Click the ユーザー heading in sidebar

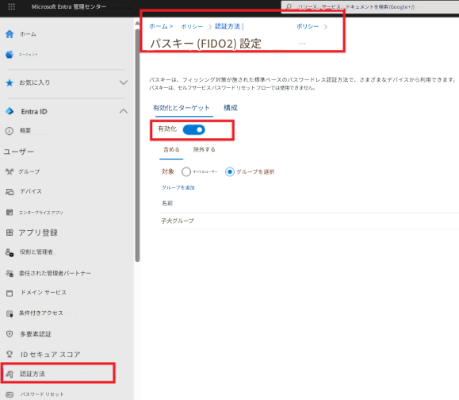click(x=19, y=152)
